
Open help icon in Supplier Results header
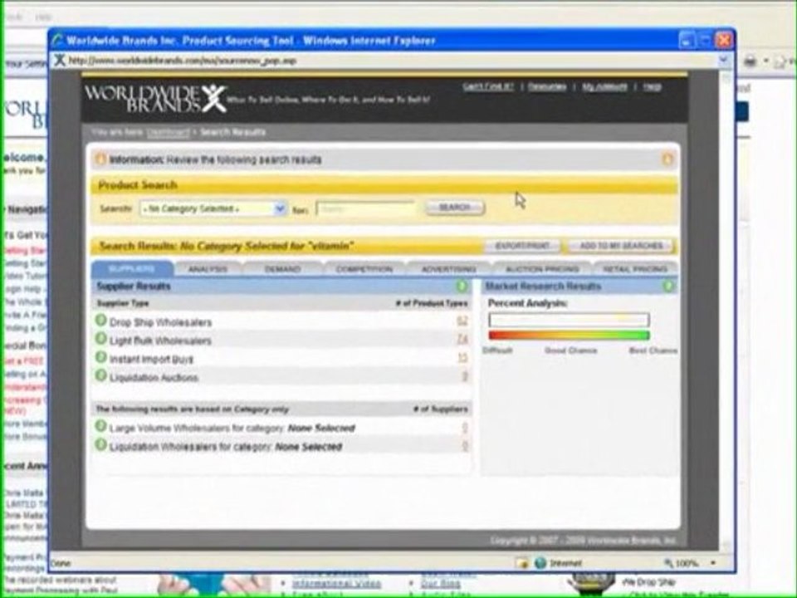[462, 286]
